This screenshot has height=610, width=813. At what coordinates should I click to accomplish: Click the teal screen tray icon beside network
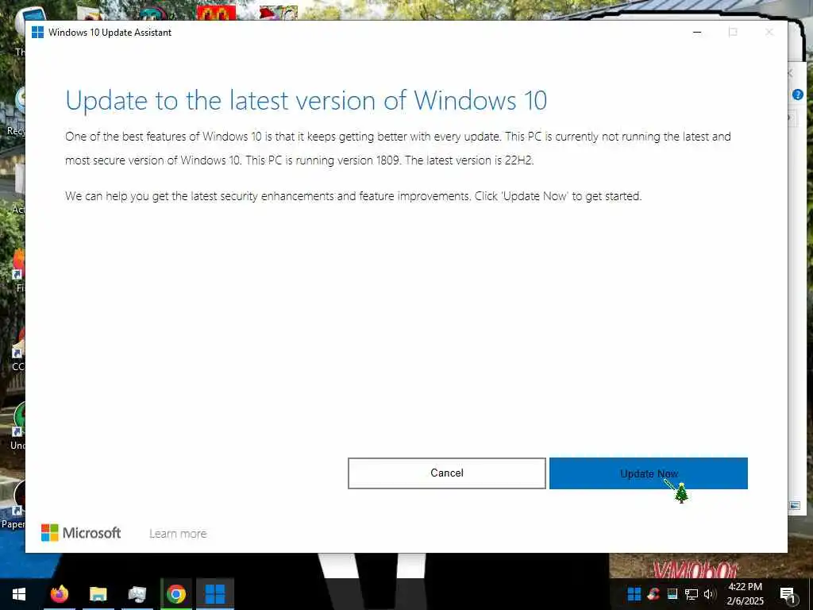click(672, 593)
